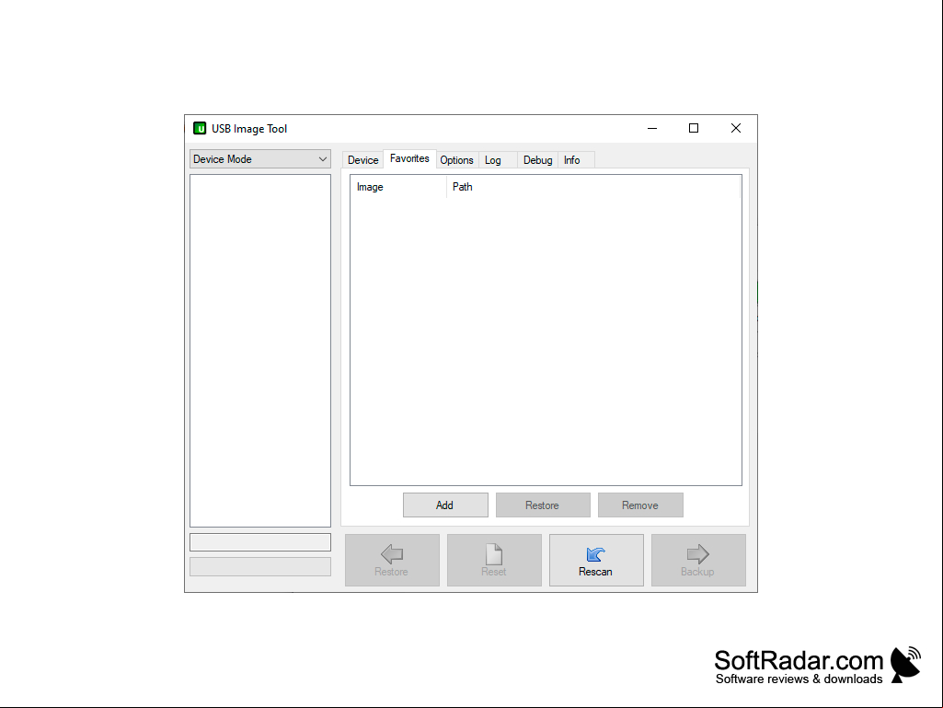This screenshot has width=943, height=708.
Task: Switch to the Device tab
Action: pos(362,160)
